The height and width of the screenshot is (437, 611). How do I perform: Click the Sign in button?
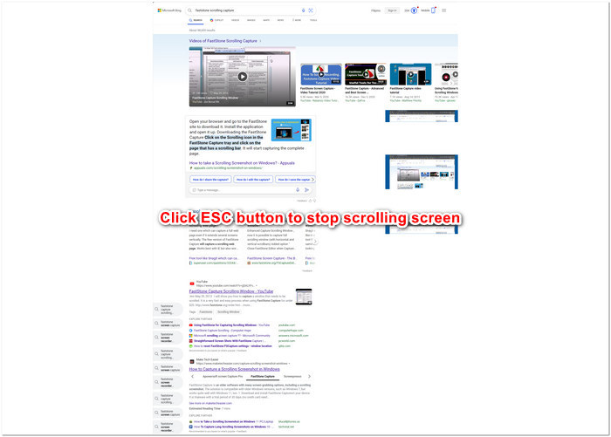click(x=392, y=10)
